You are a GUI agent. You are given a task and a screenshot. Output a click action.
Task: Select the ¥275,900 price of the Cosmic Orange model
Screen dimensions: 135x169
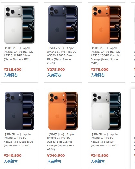pos(100,70)
